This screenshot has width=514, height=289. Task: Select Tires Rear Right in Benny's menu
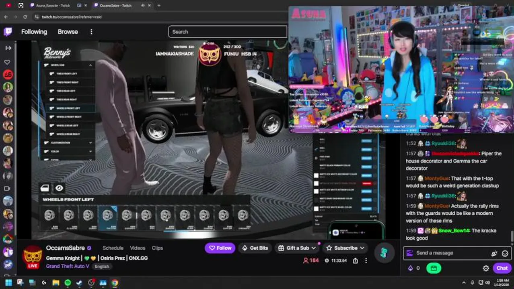click(x=70, y=100)
